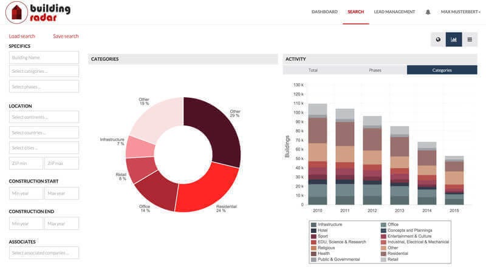Click the Load search link
This screenshot has width=486, height=267.
pyautogui.click(x=22, y=36)
